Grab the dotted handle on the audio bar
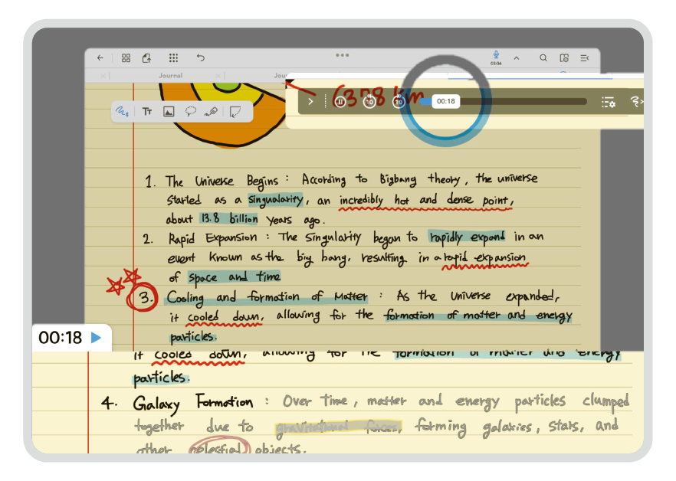Screen dimensions: 676x481 [325, 102]
